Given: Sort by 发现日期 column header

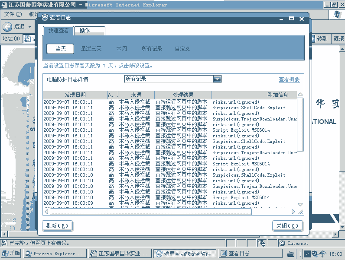Looking at the screenshot, I should click(x=75, y=95).
